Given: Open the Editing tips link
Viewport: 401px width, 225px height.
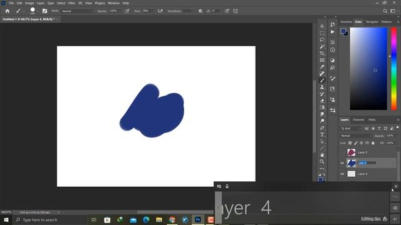Looking at the screenshot, I should (370, 219).
